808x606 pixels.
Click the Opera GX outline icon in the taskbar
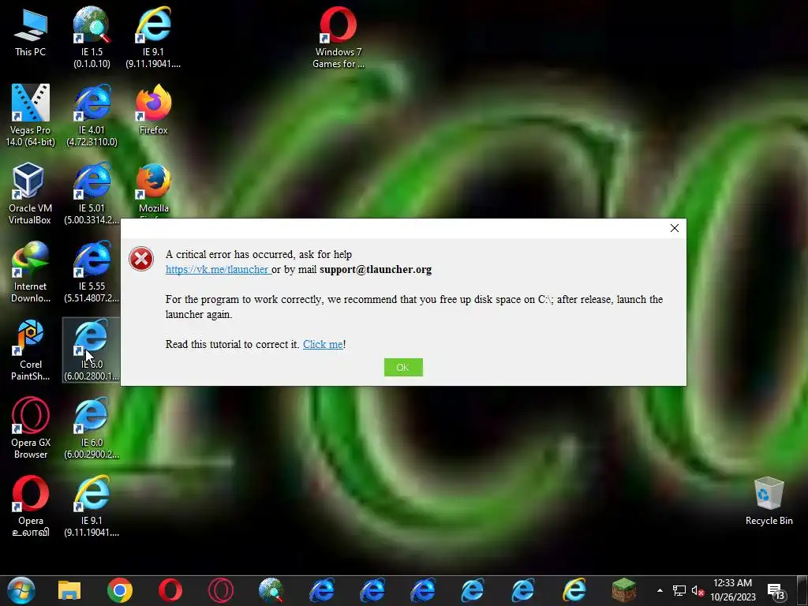[x=221, y=590]
